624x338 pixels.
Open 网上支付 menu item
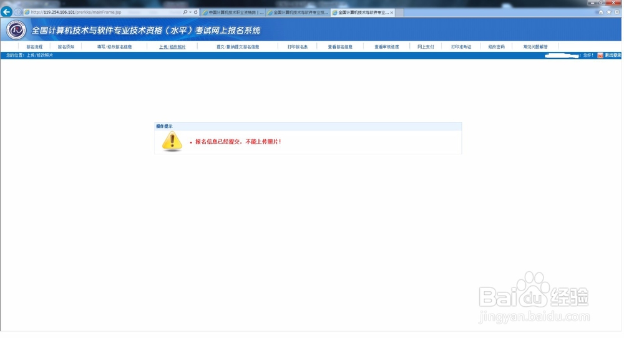pos(426,47)
